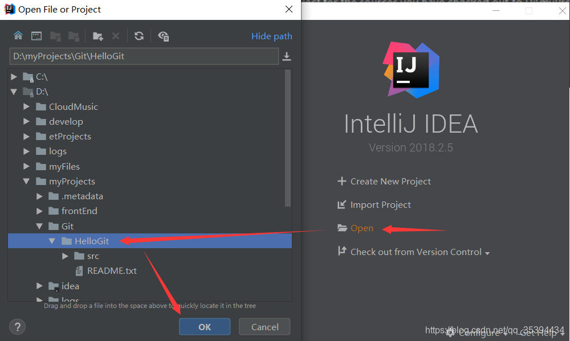Expand the C:\ drive node
This screenshot has height=341, width=570.
tap(14, 77)
